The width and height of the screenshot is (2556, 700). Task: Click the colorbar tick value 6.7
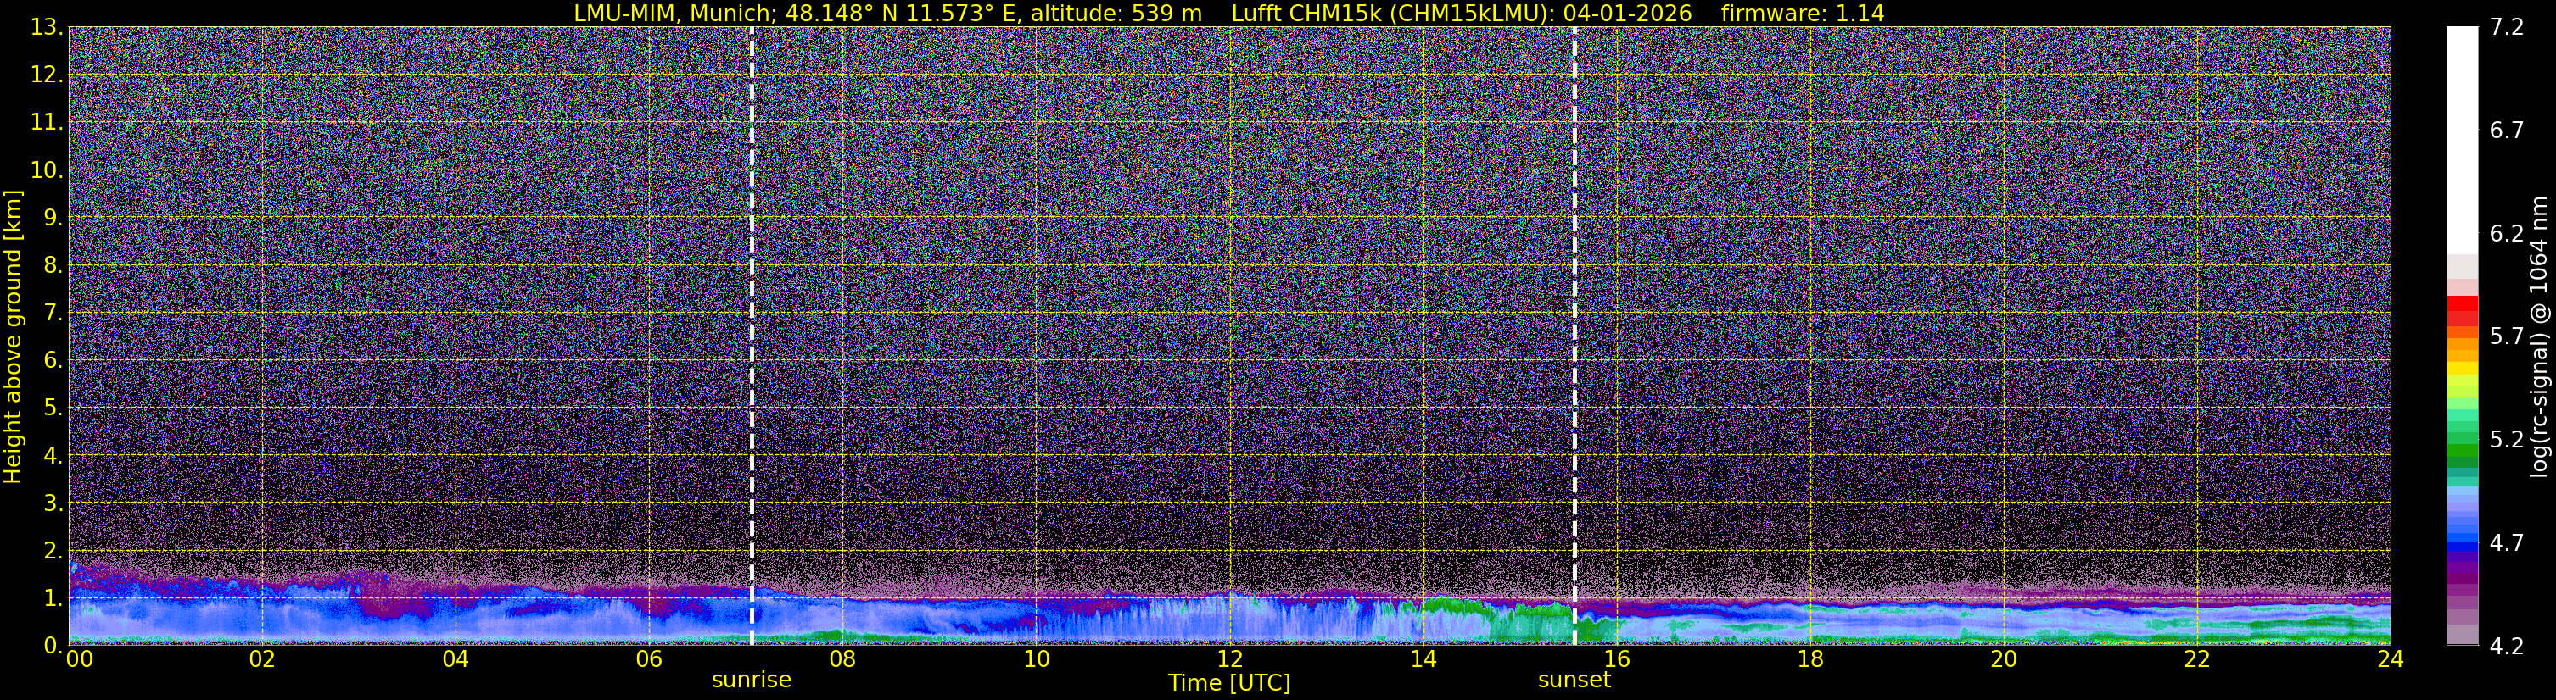point(2507,130)
